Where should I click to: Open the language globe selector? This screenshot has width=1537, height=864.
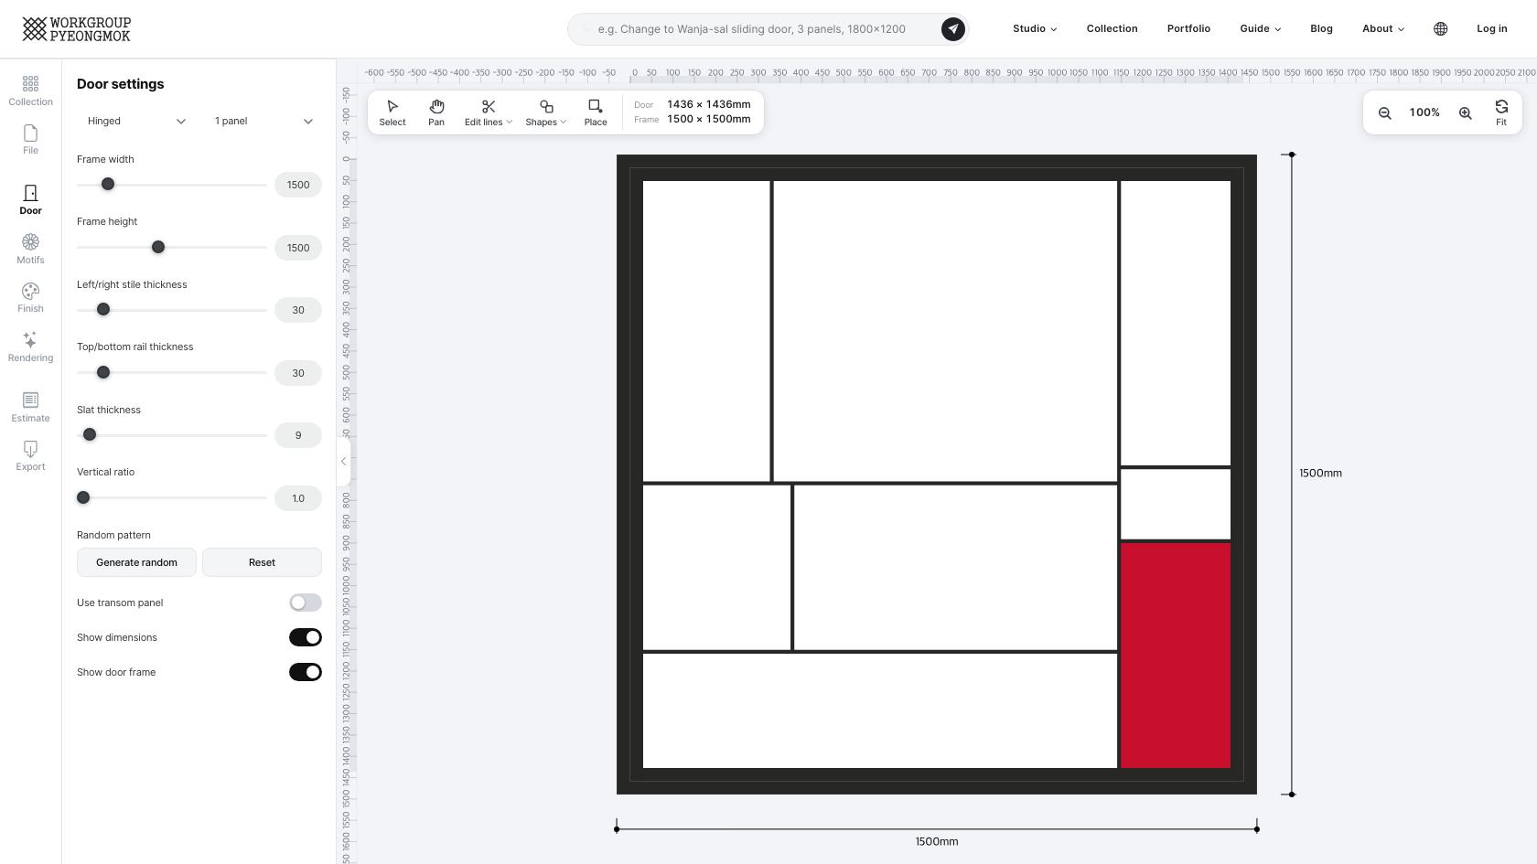(x=1441, y=28)
